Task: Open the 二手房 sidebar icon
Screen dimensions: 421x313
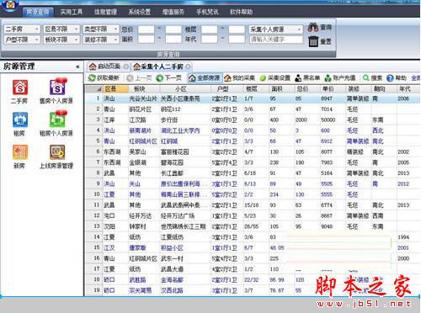Action: pos(20,88)
